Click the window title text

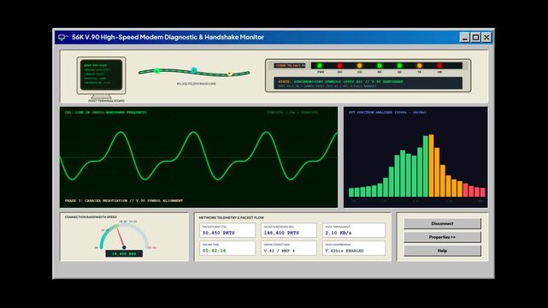click(x=168, y=37)
